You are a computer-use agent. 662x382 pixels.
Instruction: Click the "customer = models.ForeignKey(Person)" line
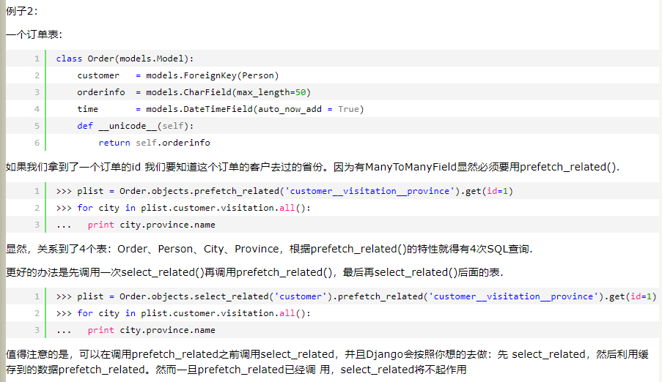tap(177, 75)
